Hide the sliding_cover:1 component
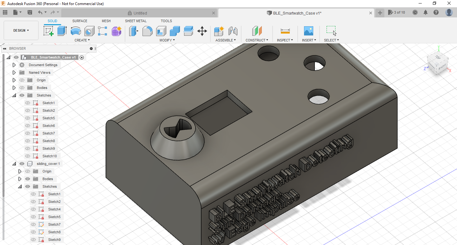Viewport: 457px width, 245px height. [x=22, y=163]
